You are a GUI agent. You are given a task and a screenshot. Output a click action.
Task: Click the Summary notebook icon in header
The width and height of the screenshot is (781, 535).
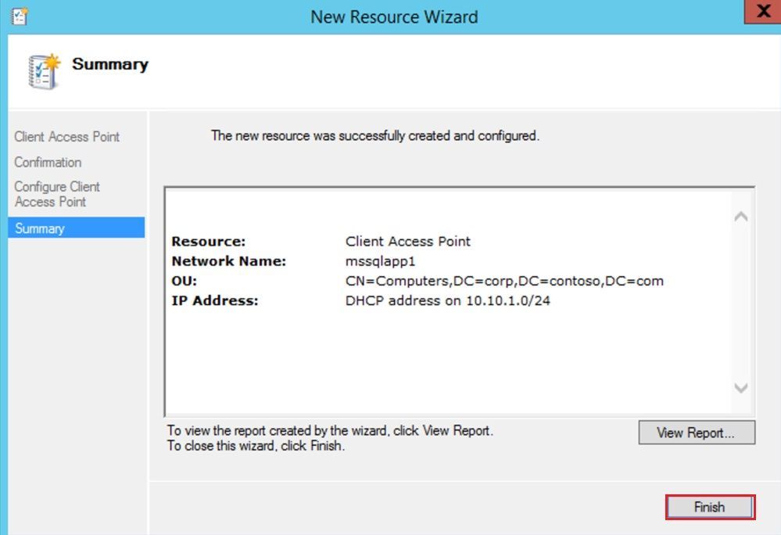43,72
